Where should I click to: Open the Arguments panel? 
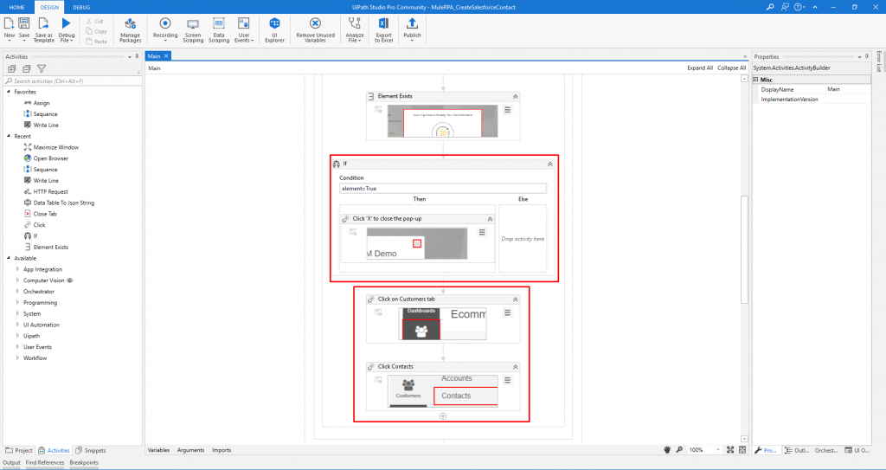(190, 450)
